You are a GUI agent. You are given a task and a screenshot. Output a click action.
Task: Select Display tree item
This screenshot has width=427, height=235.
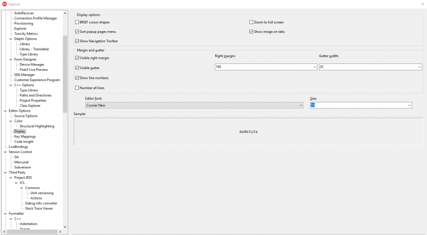tap(20, 131)
